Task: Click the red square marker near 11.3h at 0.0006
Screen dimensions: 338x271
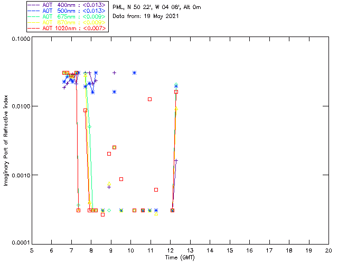Action: [156, 189]
